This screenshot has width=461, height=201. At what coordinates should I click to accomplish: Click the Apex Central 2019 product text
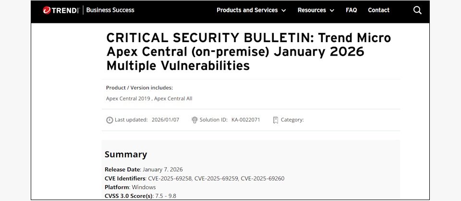pyautogui.click(x=128, y=99)
